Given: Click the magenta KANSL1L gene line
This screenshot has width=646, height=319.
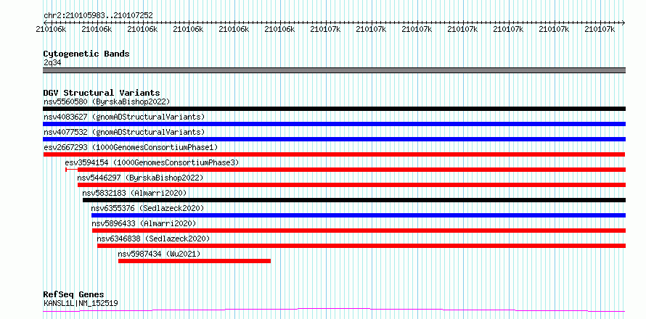Looking at the screenshot, I should 334,310.
